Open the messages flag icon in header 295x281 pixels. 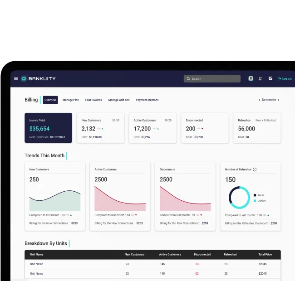click(x=270, y=79)
